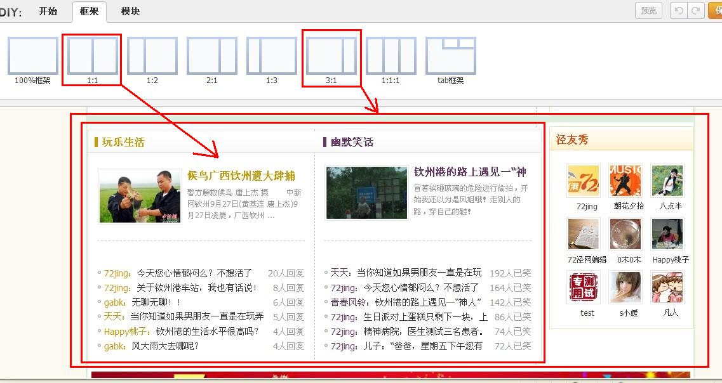Open post 风大雨大去哪呢?

165,346
